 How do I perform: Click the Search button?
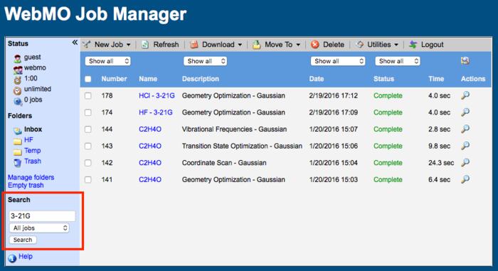[x=23, y=240]
